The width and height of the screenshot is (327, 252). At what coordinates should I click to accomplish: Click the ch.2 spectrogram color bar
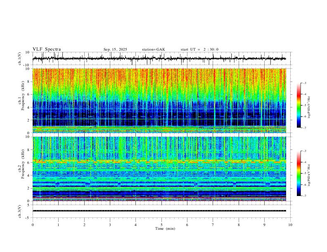tap(299, 173)
